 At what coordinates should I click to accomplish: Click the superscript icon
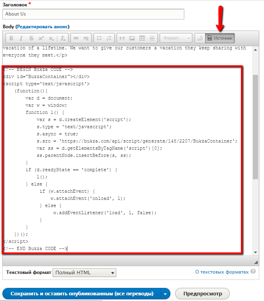(41, 38)
